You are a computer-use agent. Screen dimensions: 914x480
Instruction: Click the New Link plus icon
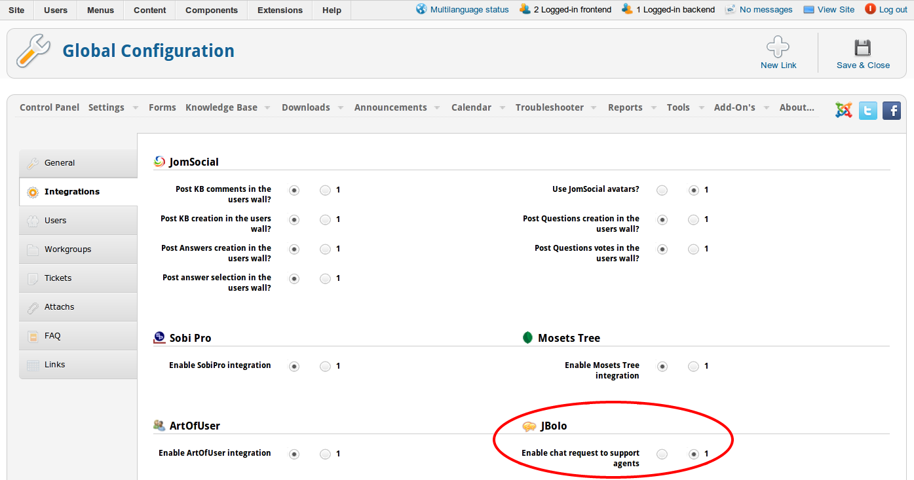coord(778,48)
